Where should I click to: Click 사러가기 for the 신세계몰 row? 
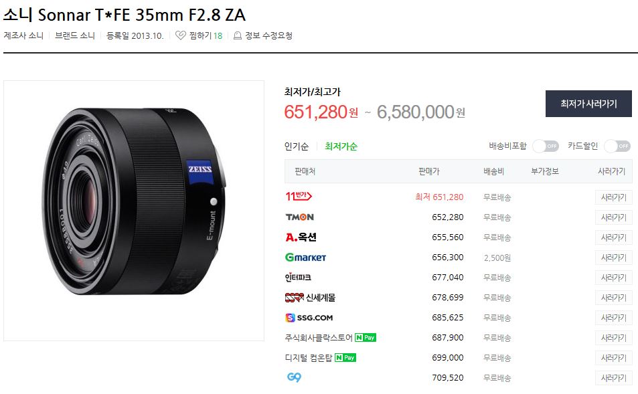pos(614,298)
